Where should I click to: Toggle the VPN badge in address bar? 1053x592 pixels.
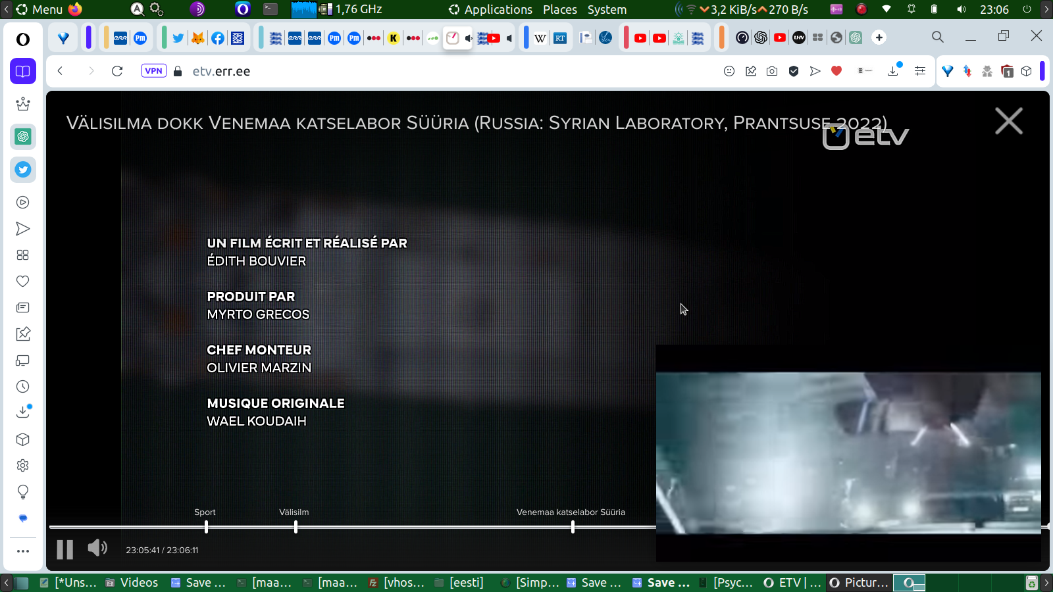(153, 71)
